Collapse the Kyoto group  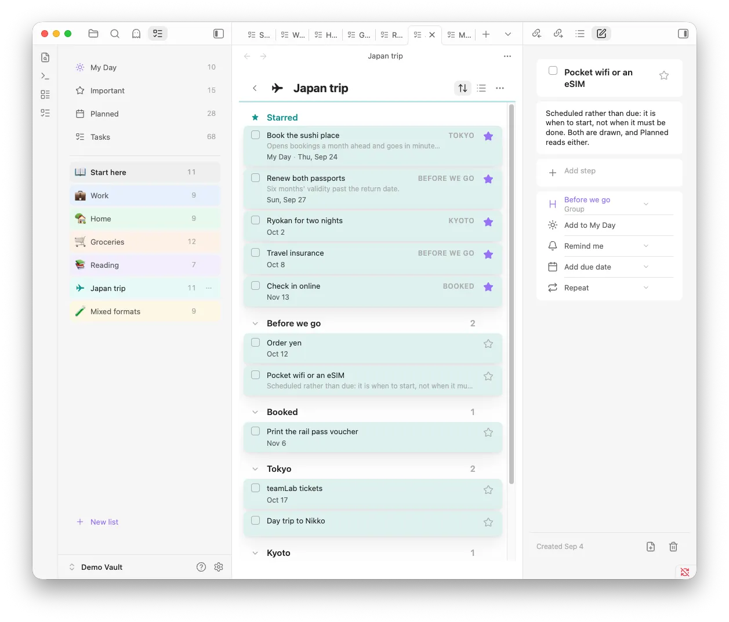click(255, 553)
